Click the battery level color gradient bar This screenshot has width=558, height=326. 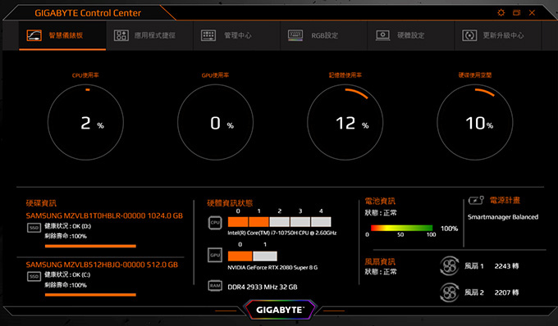[x=401, y=228]
